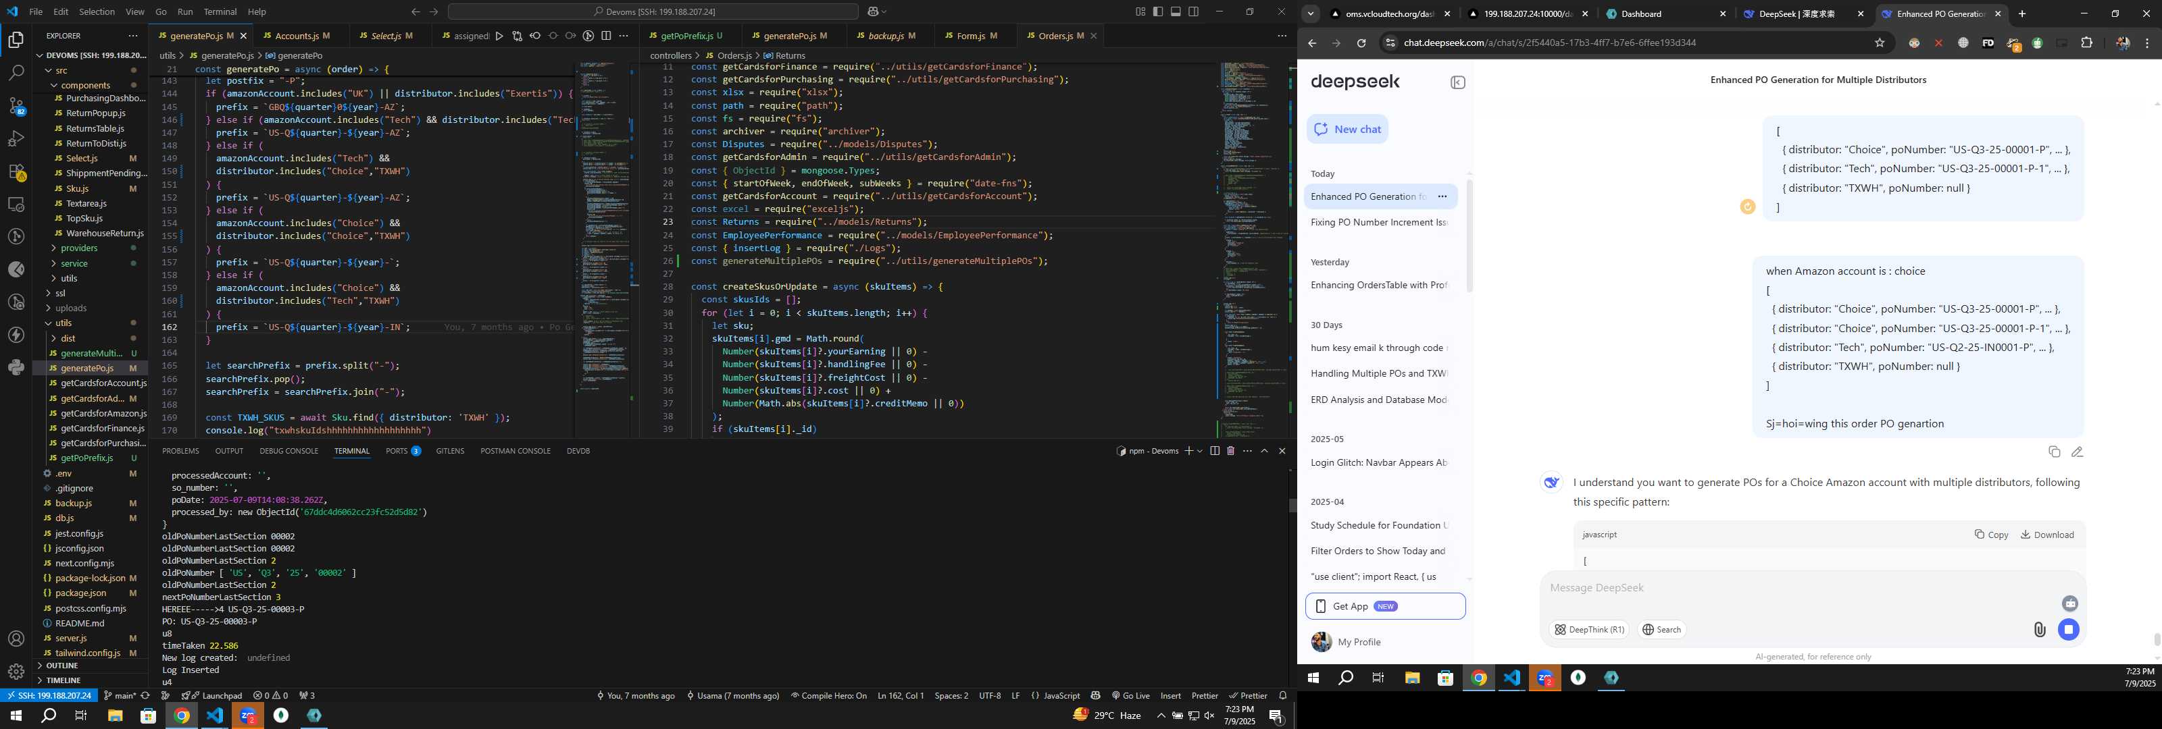Click the Run code play icon in editor toolbar
The width and height of the screenshot is (2162, 729).
click(499, 36)
